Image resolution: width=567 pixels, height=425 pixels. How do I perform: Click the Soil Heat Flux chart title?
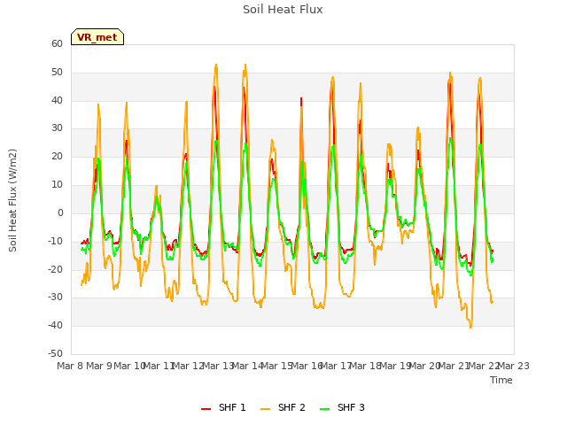(283, 10)
